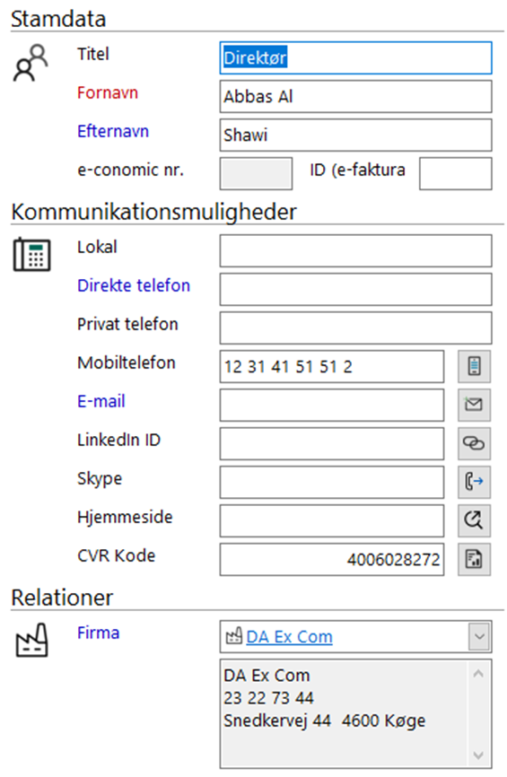
Task: Click the Skype call icon button
Action: 474,482
